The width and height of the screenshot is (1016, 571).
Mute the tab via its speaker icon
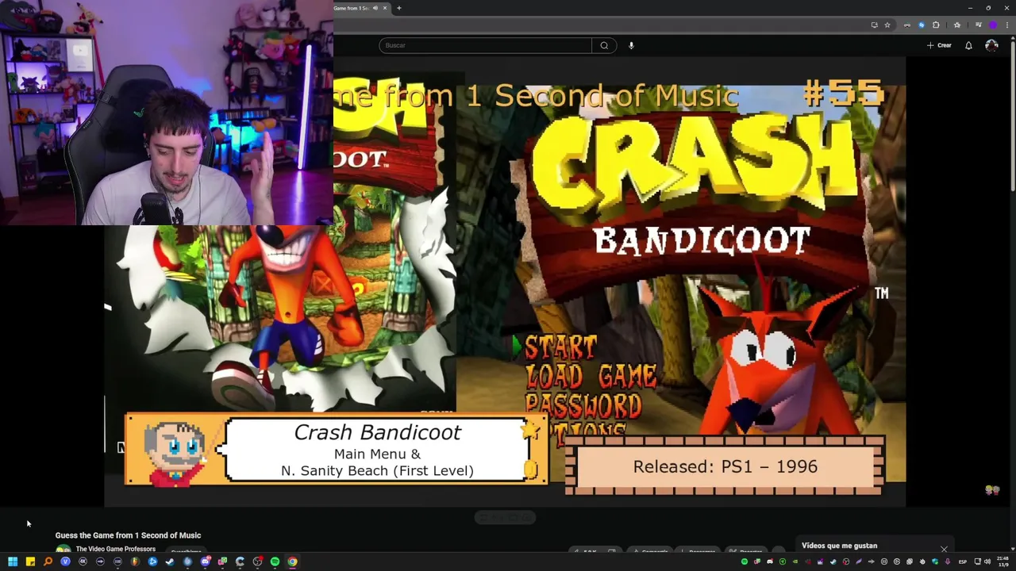(x=375, y=8)
